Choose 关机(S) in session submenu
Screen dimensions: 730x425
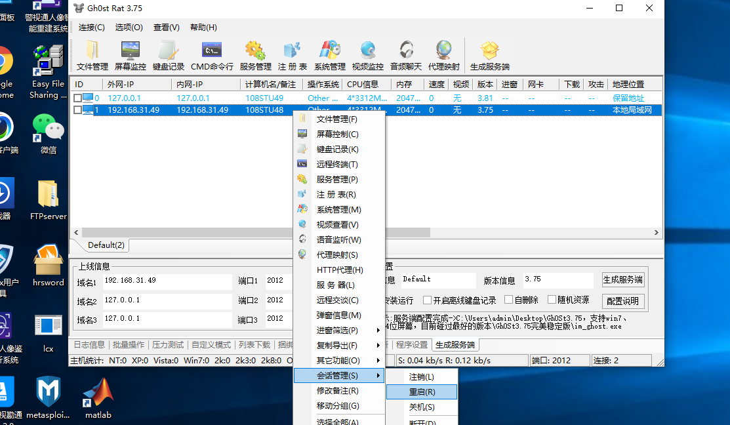(x=422, y=407)
